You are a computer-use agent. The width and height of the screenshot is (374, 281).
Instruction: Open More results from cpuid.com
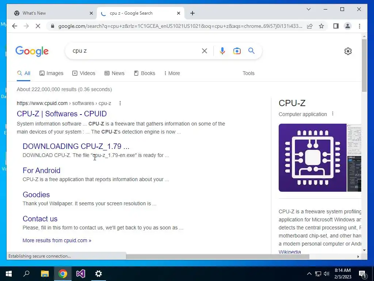tap(57, 240)
